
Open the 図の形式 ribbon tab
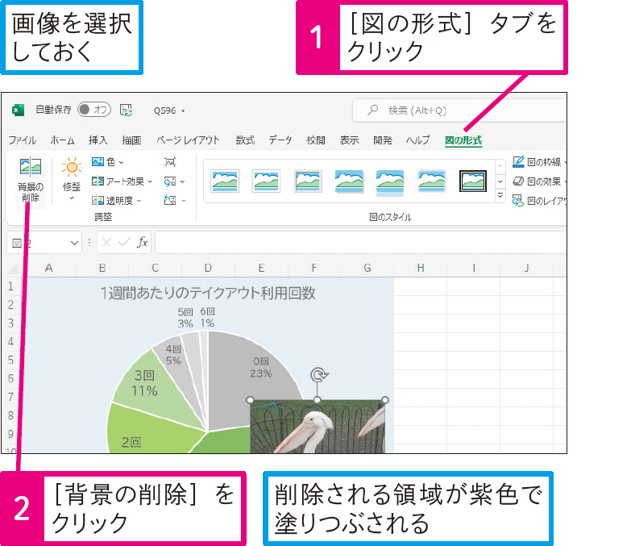[x=463, y=140]
